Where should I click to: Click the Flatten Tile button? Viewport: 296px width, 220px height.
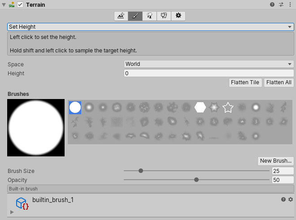245,82
